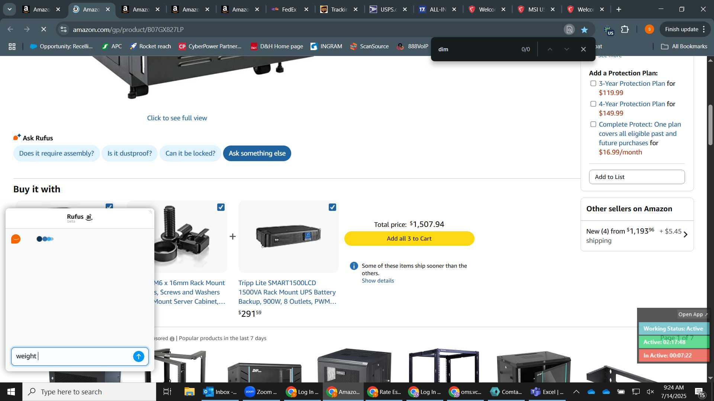
Task: Switch to the MSI US tab
Action: [x=537, y=9]
